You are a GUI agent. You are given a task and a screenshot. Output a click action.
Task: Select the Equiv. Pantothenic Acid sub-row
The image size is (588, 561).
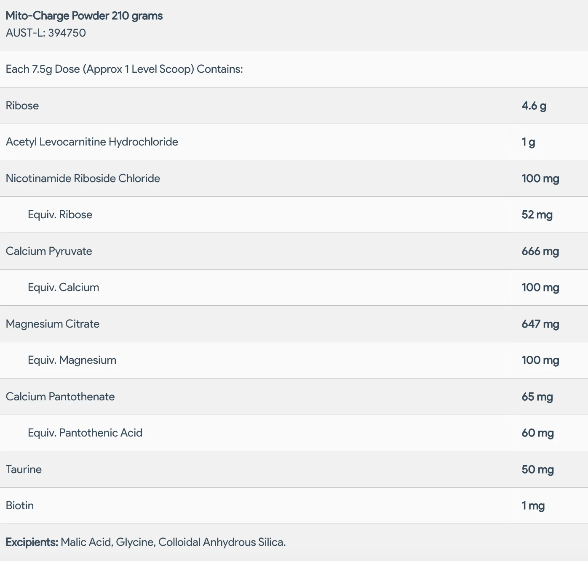294,433
